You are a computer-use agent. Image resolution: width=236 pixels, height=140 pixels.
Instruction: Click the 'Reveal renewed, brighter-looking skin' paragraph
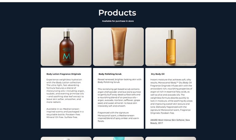pos(120,81)
